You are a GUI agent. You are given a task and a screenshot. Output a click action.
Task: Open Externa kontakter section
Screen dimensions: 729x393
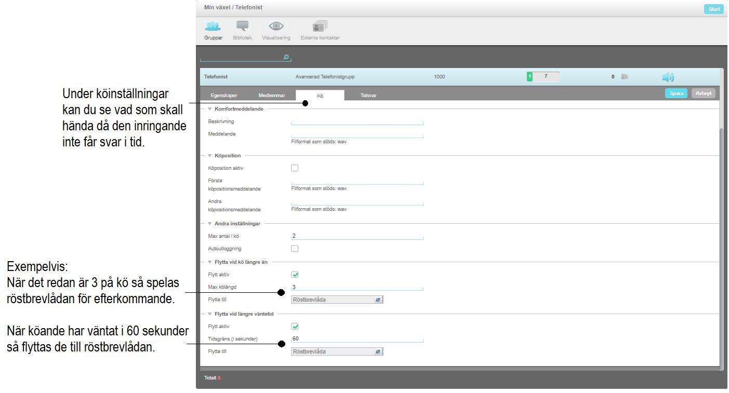[320, 31]
